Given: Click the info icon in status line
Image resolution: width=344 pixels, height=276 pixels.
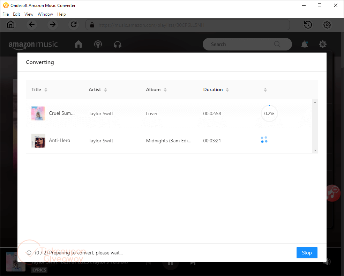Looking at the screenshot, I should 29,253.
